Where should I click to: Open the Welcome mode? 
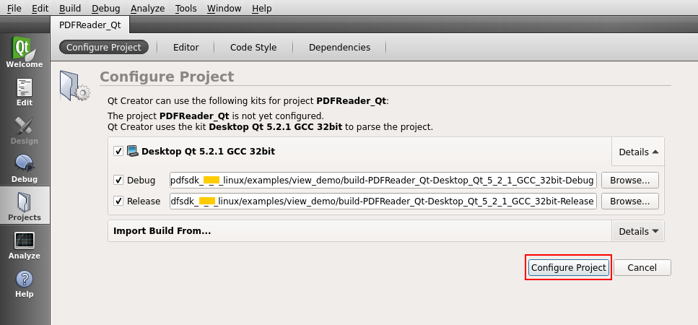point(25,53)
